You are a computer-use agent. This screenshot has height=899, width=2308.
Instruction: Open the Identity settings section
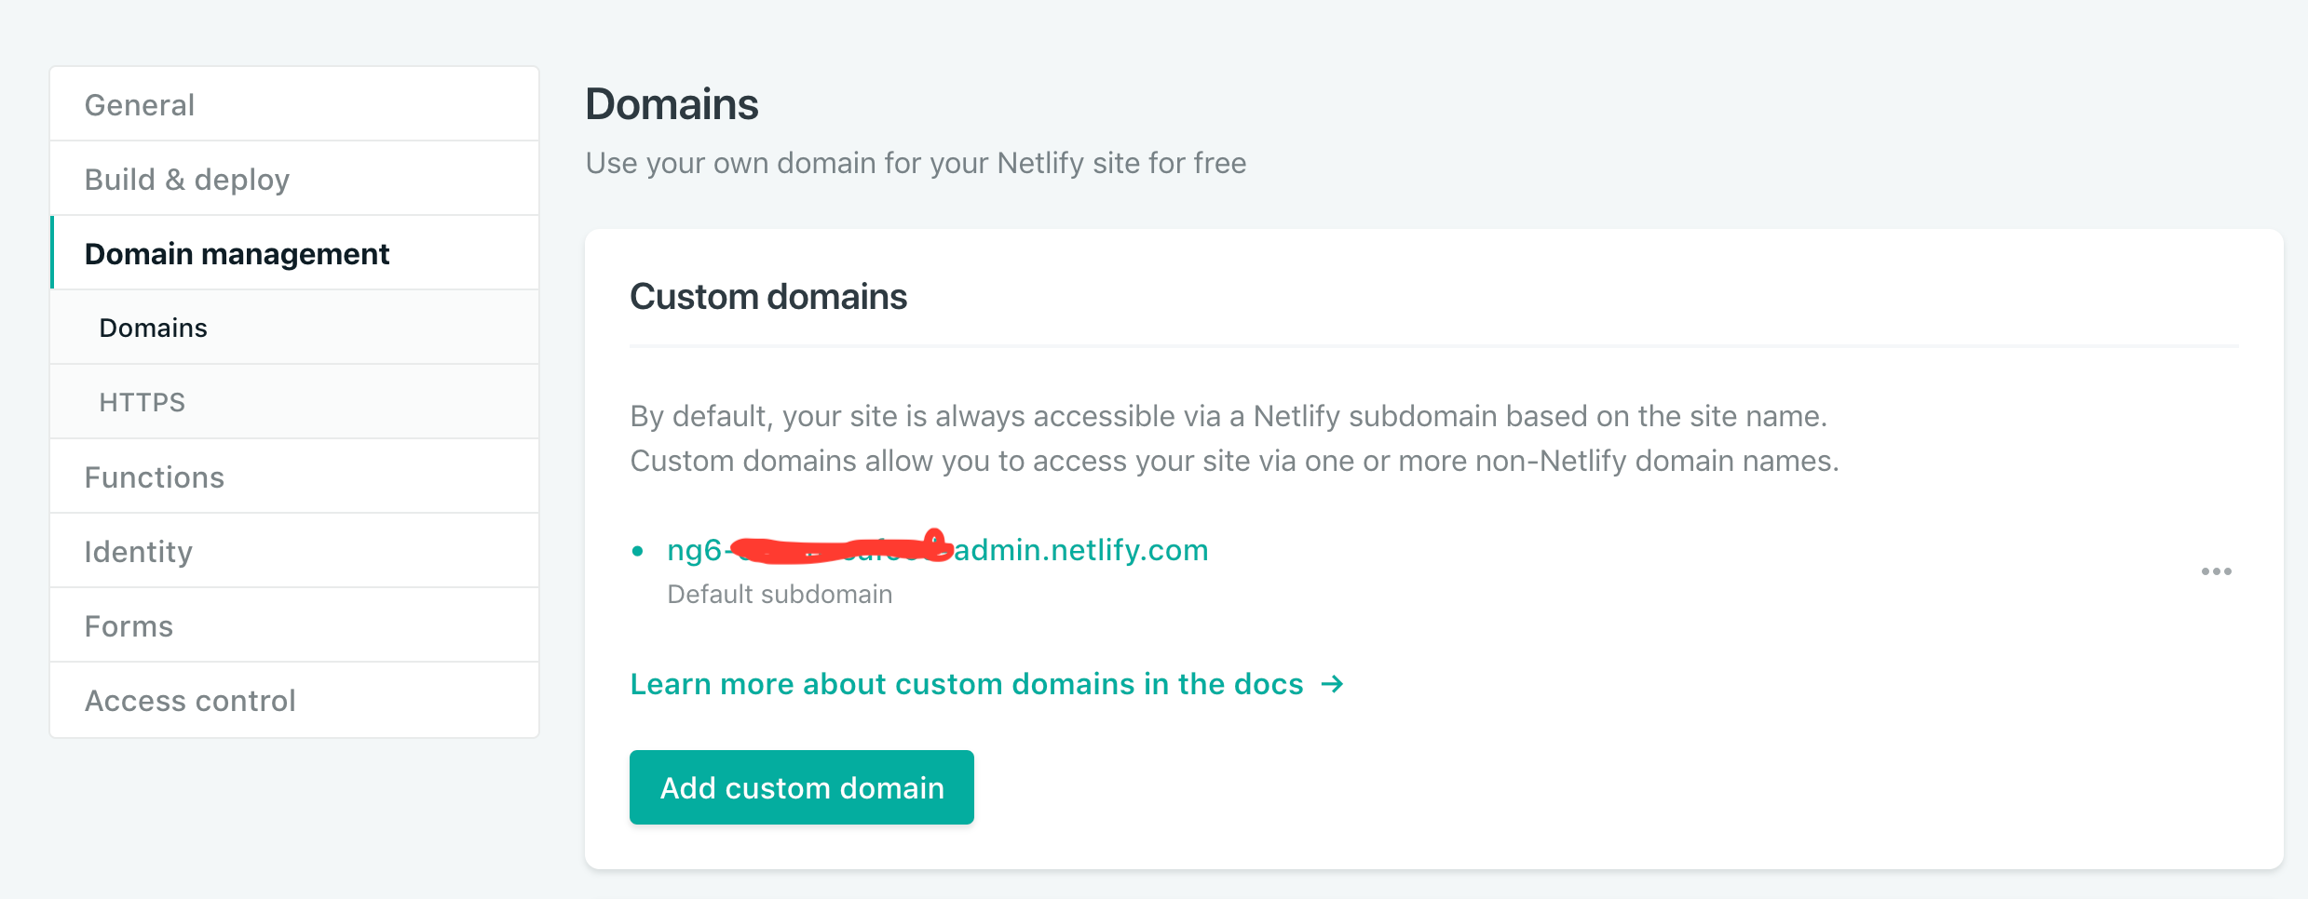tap(294, 551)
